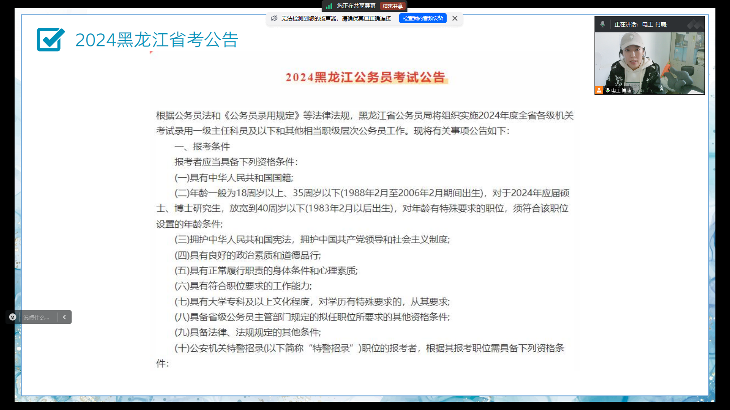Viewport: 730px width, 410px height.
Task: Click the muted speaker icon in the warning bar
Action: tap(274, 18)
